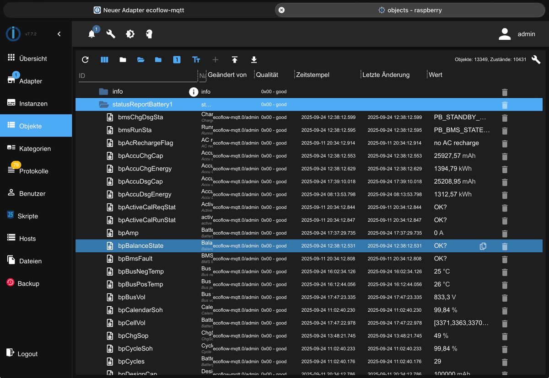Click the Qualität column header
The height and width of the screenshot is (378, 549).
coord(267,75)
